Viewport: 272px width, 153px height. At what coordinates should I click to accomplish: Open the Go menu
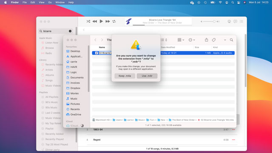click(x=50, y=3)
